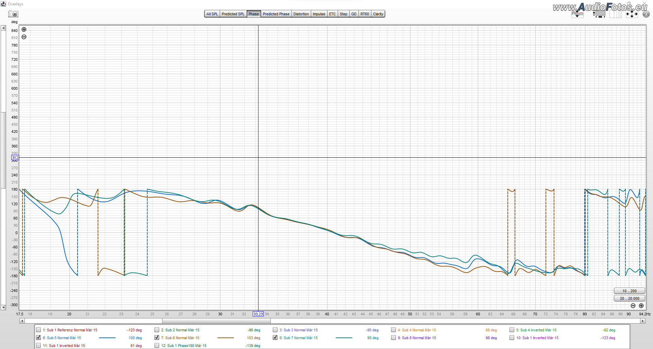Click label '1: Sub 1 Referenz Normal Mär 15'
This screenshot has width=653, height=349.
pyautogui.click(x=70, y=330)
